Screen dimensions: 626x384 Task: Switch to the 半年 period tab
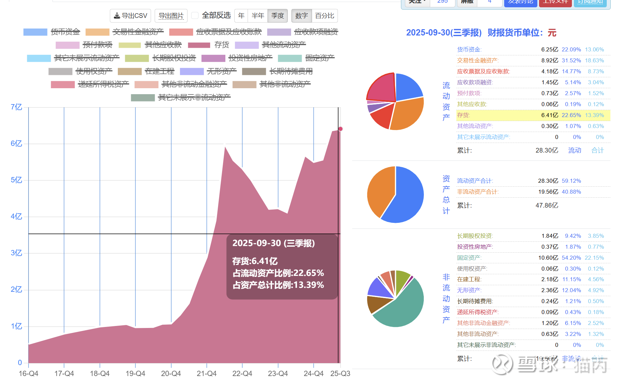tap(258, 16)
